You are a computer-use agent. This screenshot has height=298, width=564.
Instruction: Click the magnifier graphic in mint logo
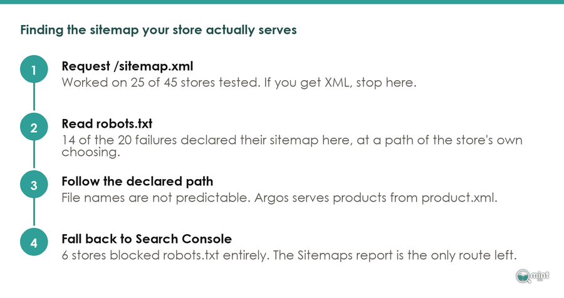click(x=523, y=276)
